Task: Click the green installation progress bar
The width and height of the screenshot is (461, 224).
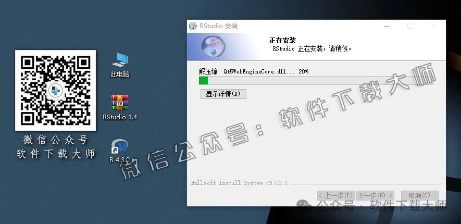Action: (x=316, y=81)
